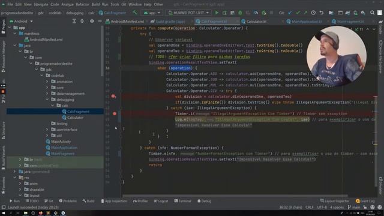The width and height of the screenshot is (384, 216).
Task: Open the Build menu
Action: coord(95,4)
